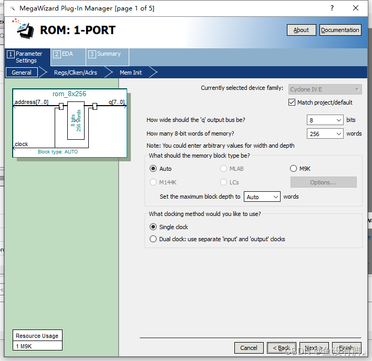Screen dimensions: 372x361
Task: Switch to Parameter Settings tab
Action: click(x=28, y=57)
